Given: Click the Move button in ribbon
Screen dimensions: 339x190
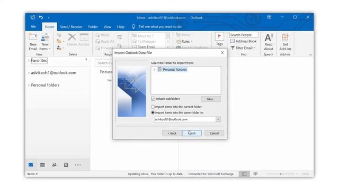Looking at the screenshot, I should (x=184, y=35).
